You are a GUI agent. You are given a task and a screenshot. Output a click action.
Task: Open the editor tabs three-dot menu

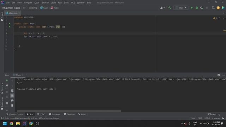coord(224,13)
